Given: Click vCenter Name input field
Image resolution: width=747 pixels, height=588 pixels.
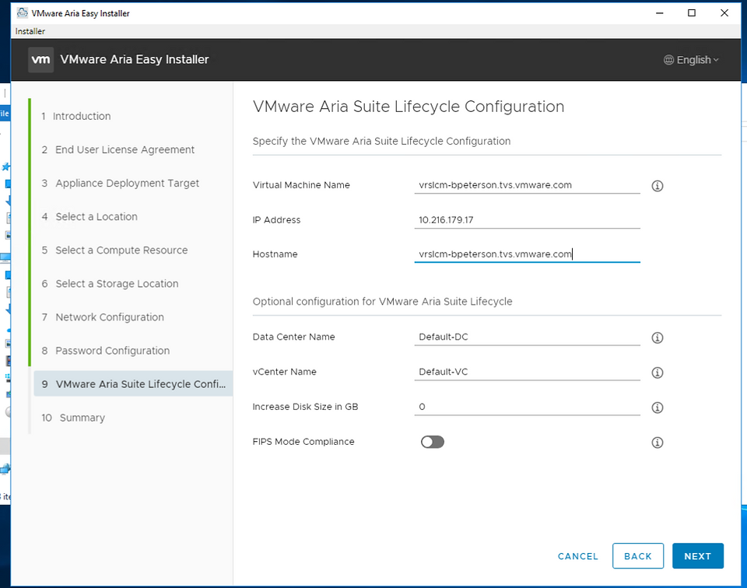Looking at the screenshot, I should (527, 372).
